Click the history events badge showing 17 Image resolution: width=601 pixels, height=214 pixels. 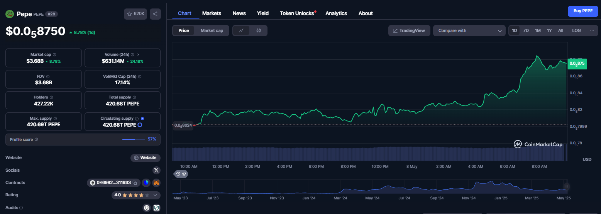[x=181, y=174]
